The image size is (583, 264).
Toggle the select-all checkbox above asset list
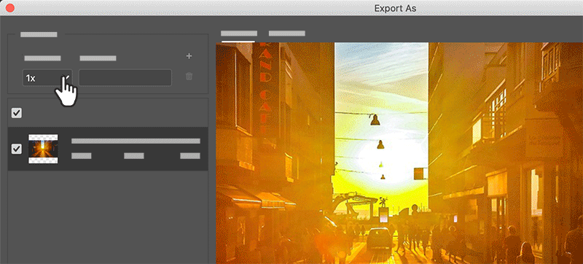pos(17,113)
